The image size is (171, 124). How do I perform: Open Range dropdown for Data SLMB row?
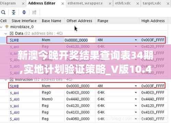click(136, 40)
